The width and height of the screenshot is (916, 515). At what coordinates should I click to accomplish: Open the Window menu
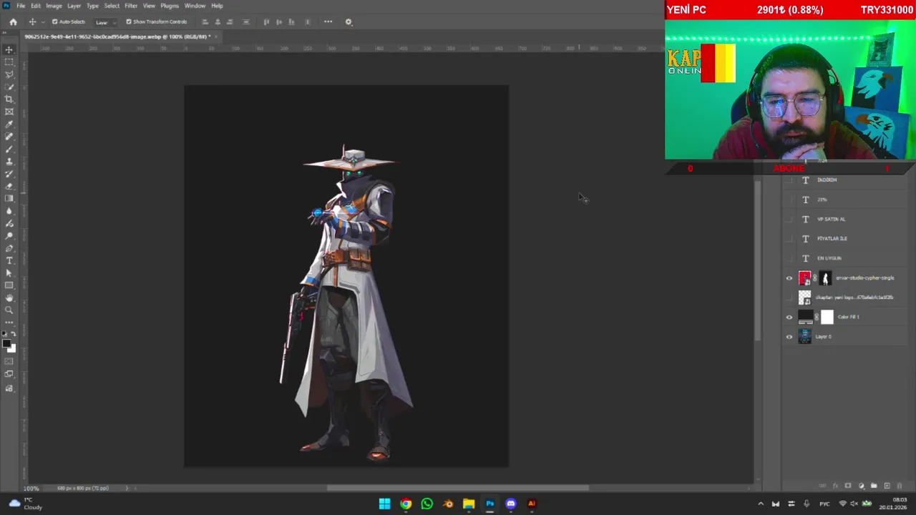coord(195,6)
